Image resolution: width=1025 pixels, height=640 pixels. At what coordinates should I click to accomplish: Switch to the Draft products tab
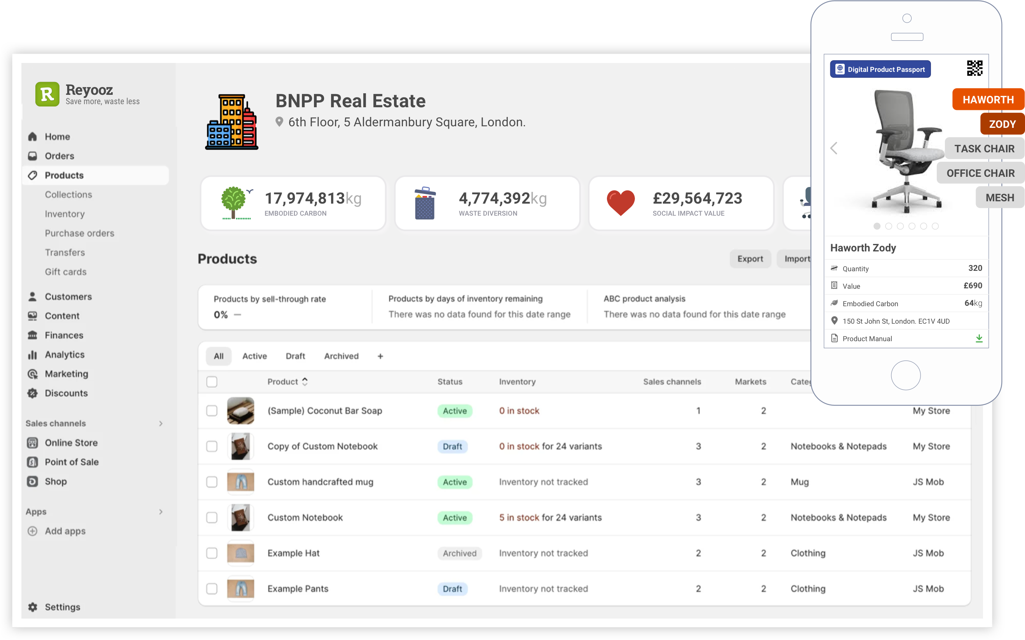click(295, 356)
